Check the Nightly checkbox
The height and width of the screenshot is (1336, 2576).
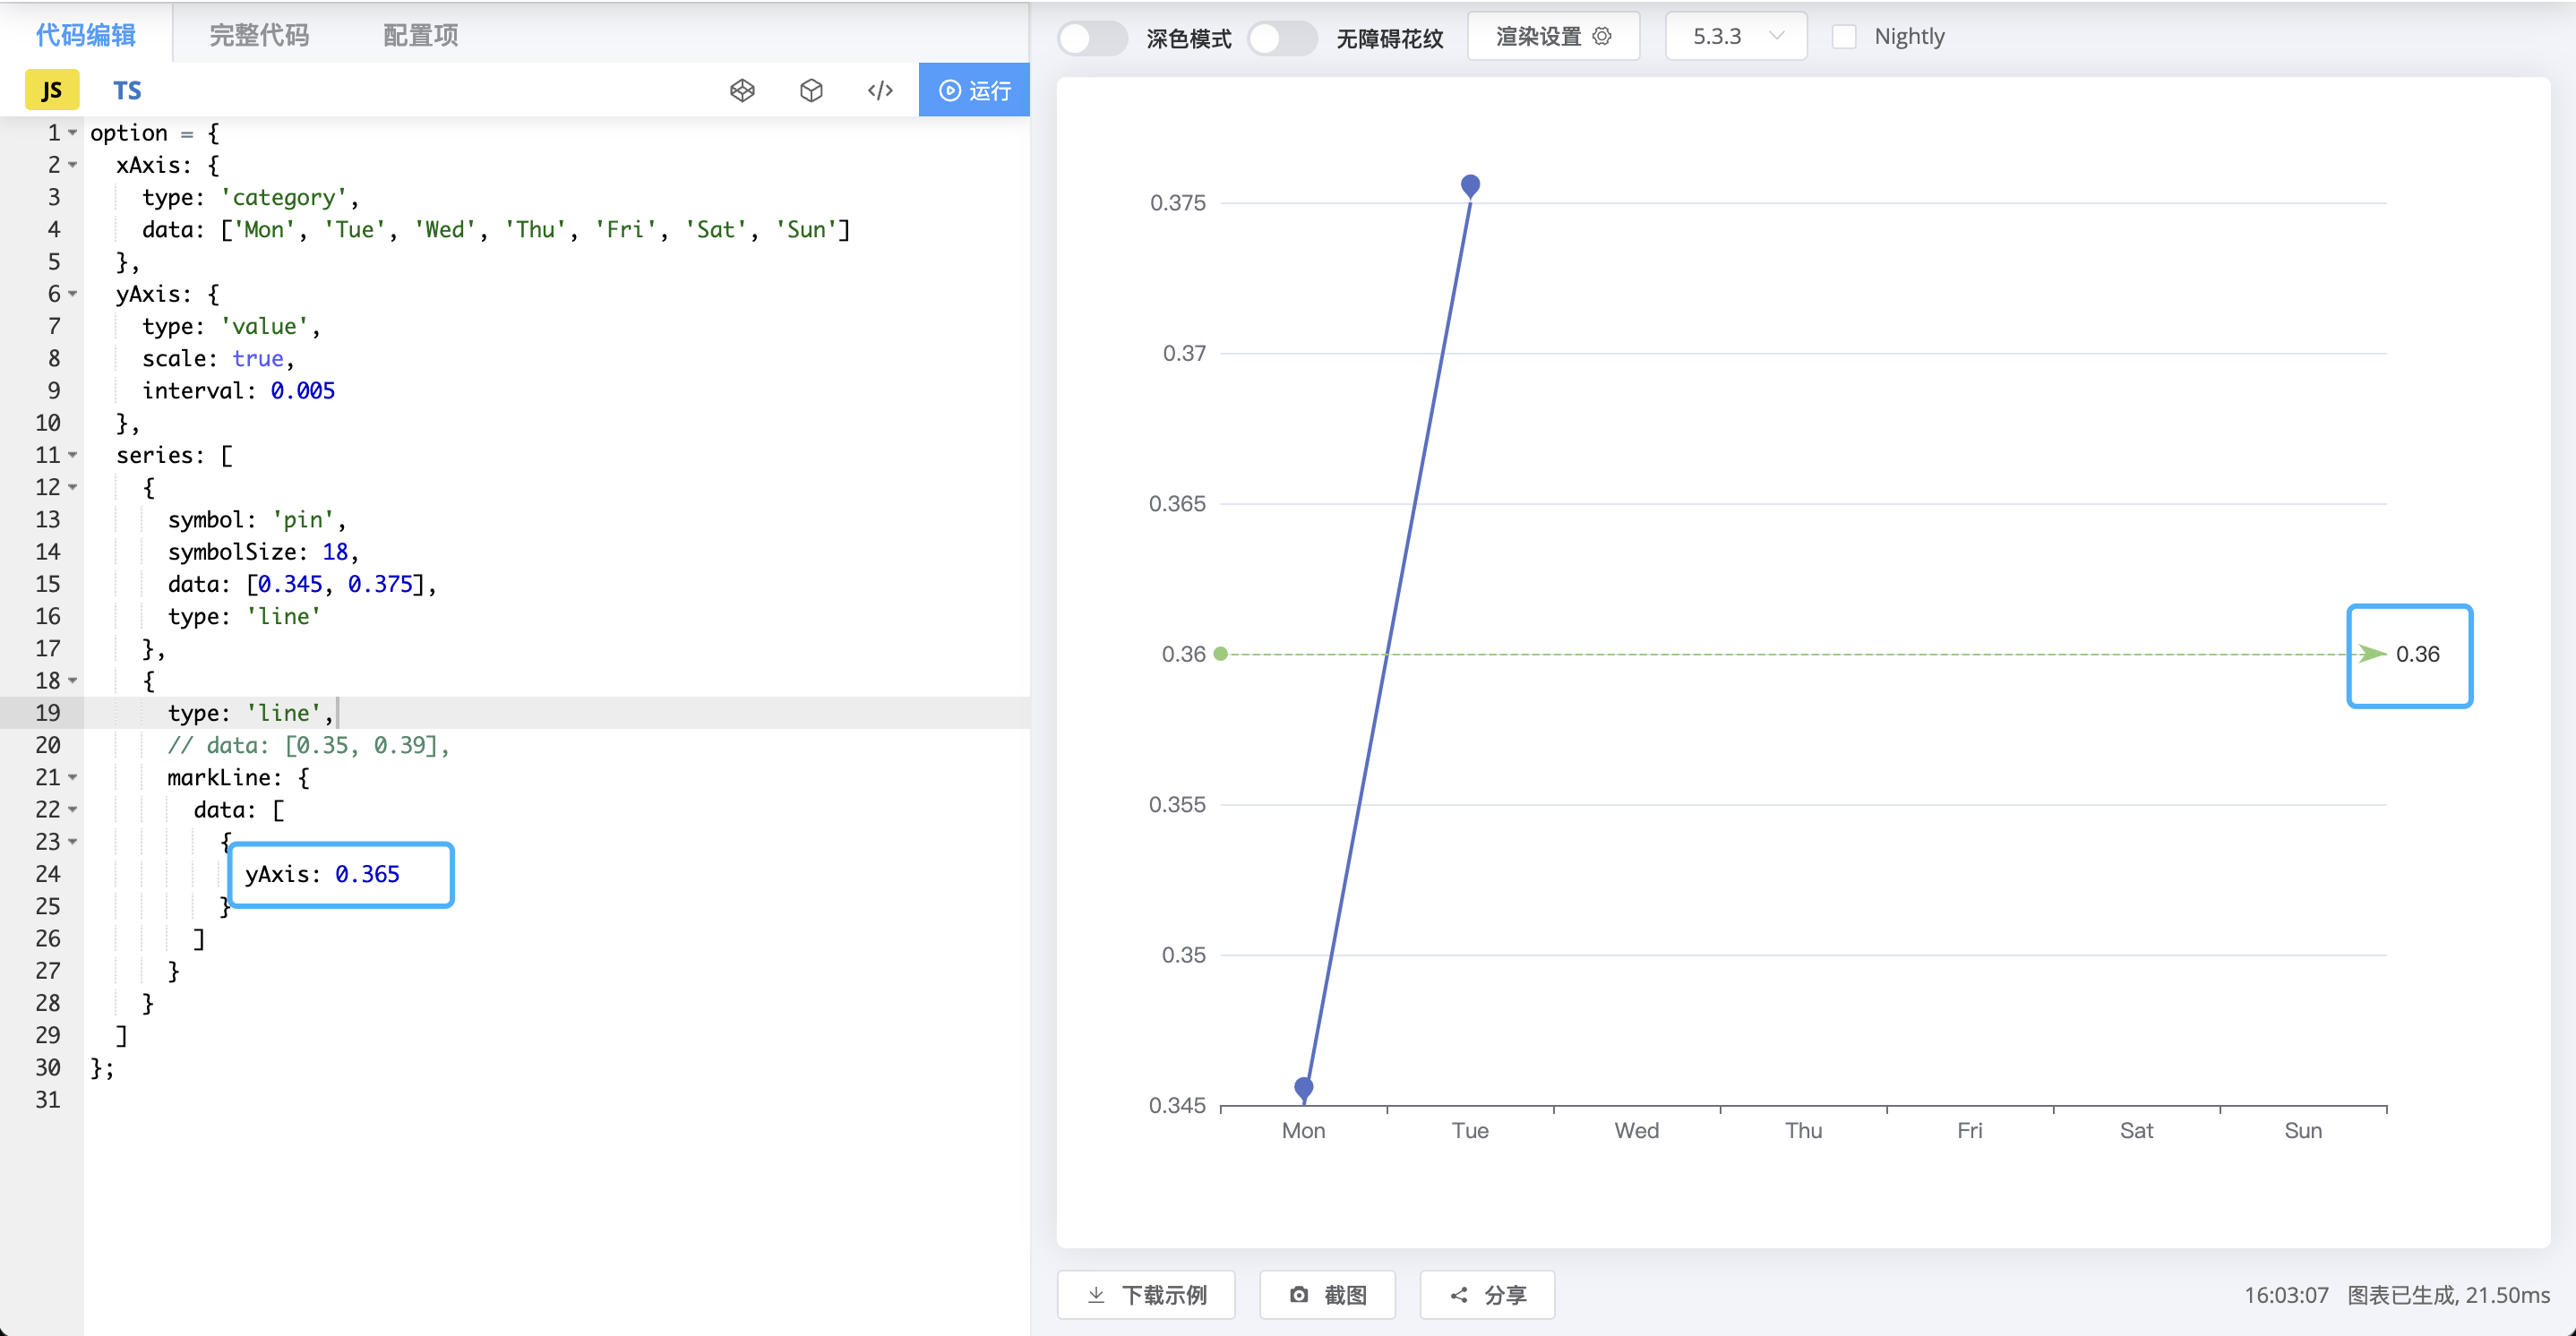(1845, 36)
